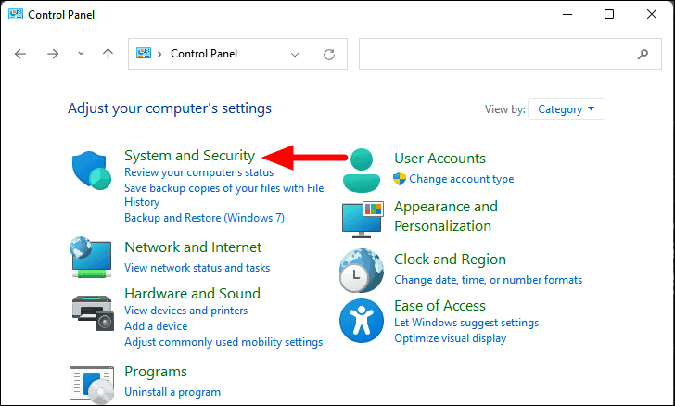
Task: Click the Control Panel address bar text
Action: tap(204, 54)
